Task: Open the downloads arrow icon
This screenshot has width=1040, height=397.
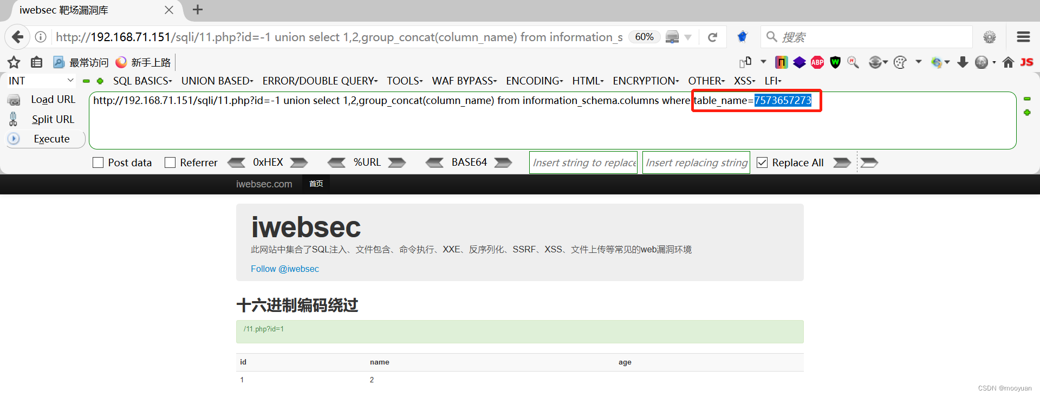Action: [963, 62]
